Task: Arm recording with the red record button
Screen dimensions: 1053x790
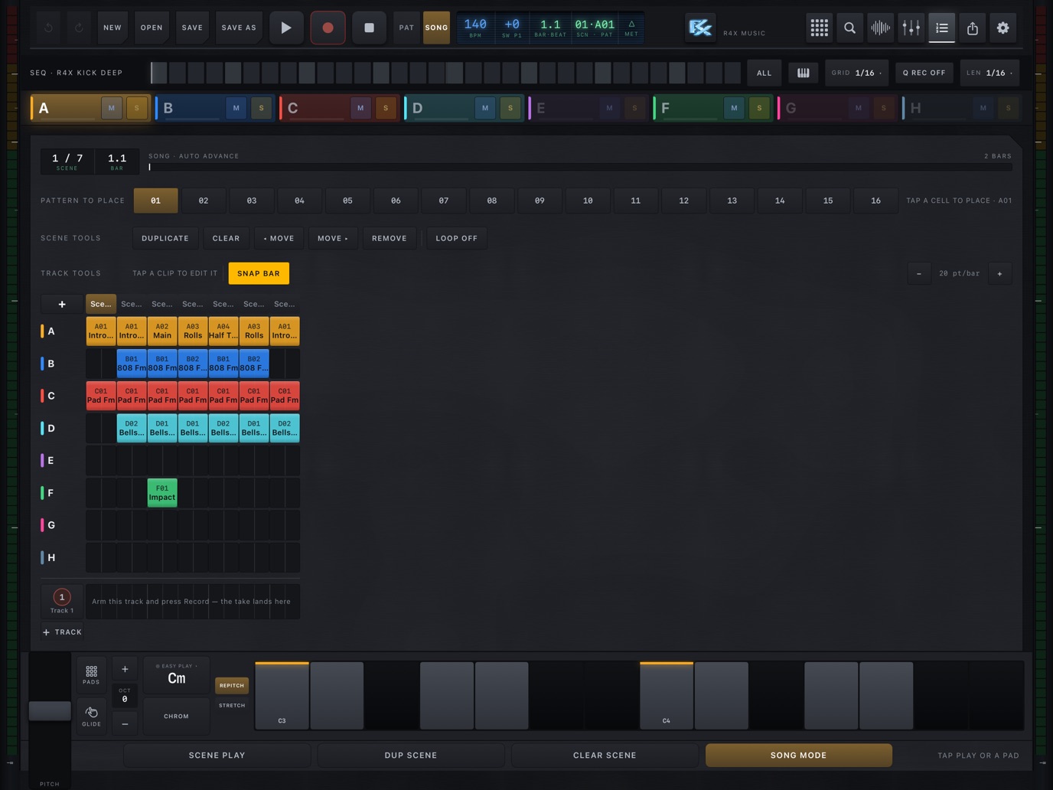Action: click(x=328, y=28)
